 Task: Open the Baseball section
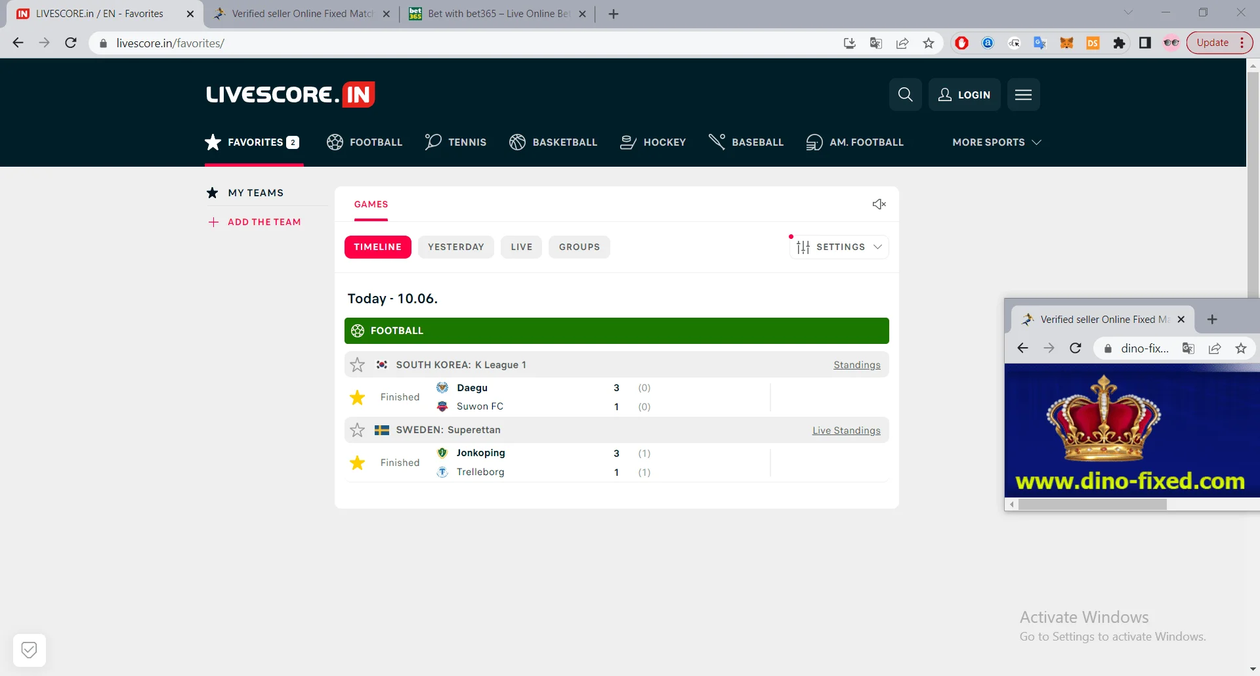745,142
